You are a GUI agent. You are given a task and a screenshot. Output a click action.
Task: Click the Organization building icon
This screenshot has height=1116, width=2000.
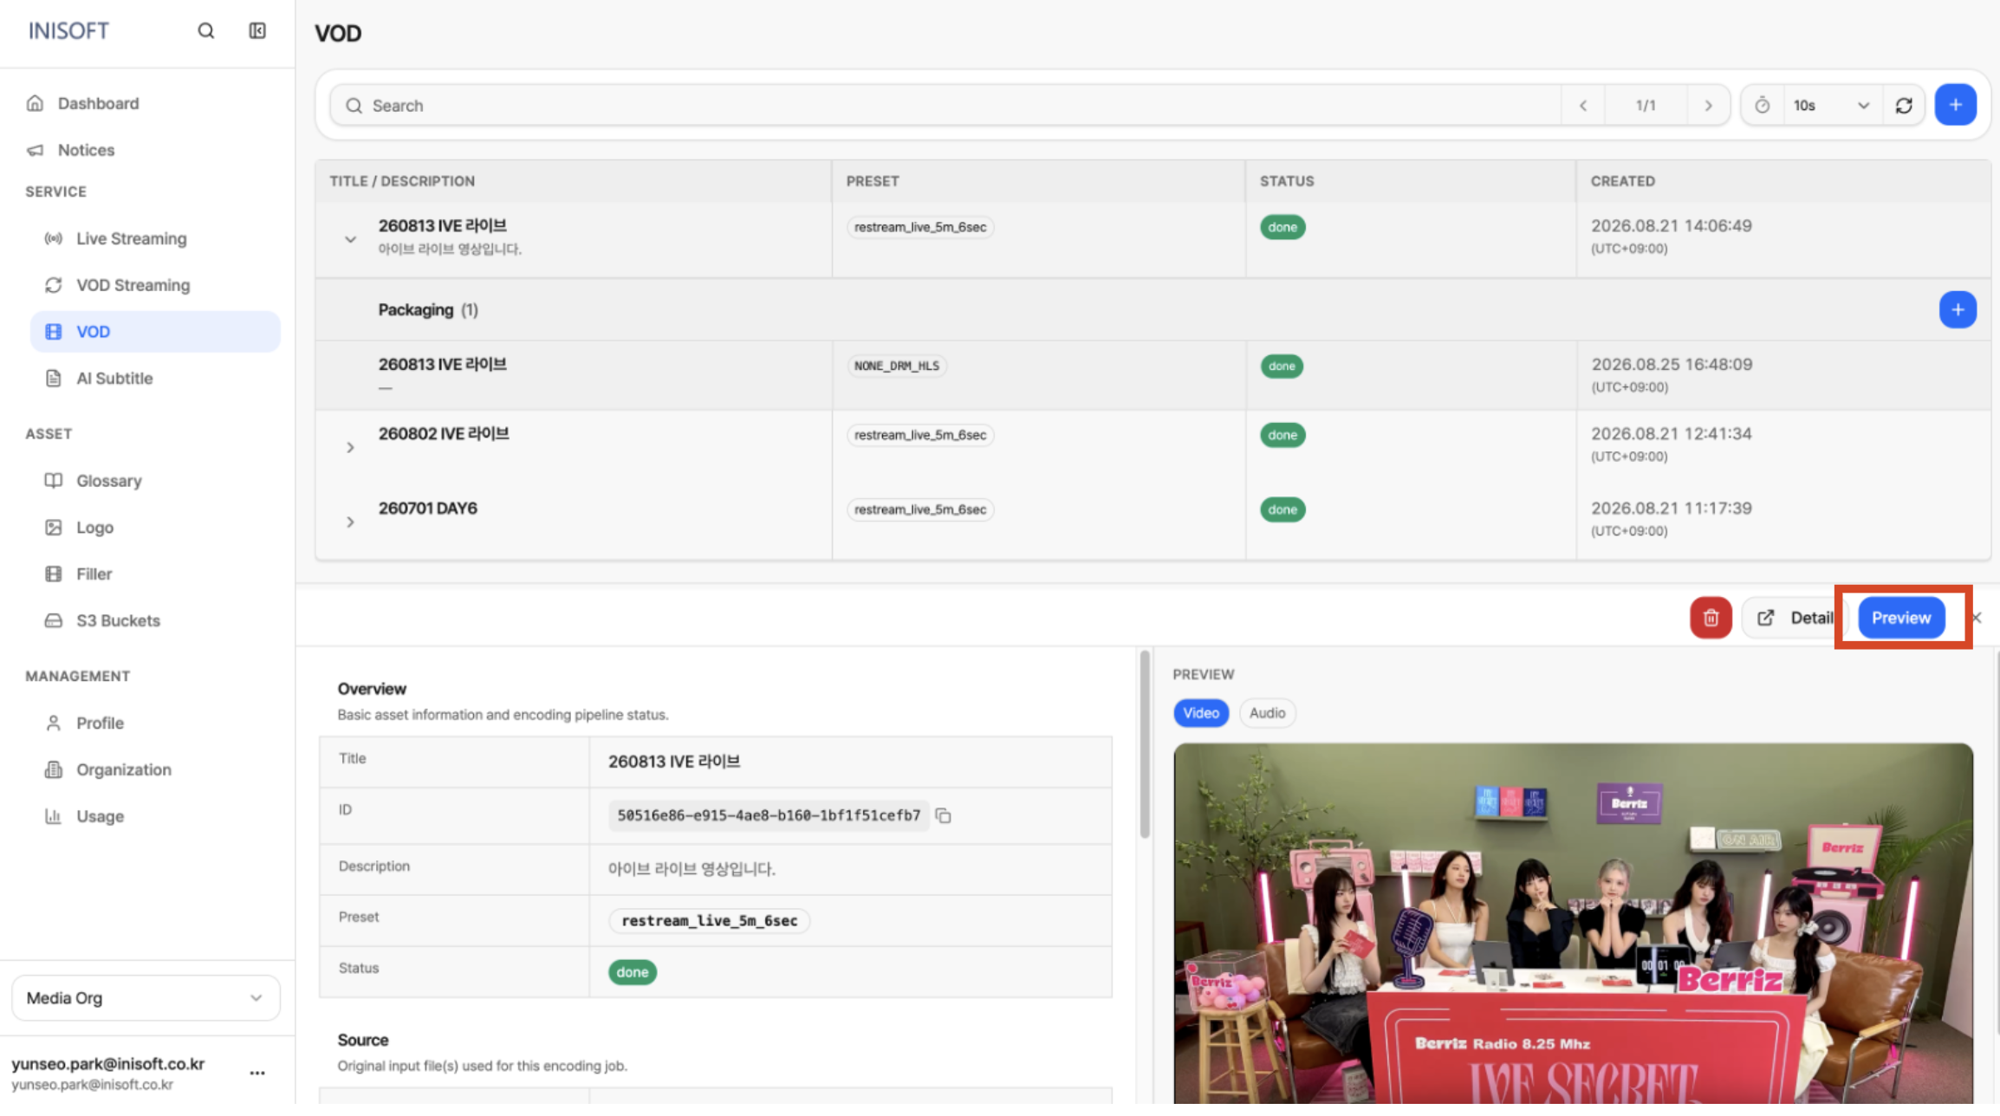point(54,769)
